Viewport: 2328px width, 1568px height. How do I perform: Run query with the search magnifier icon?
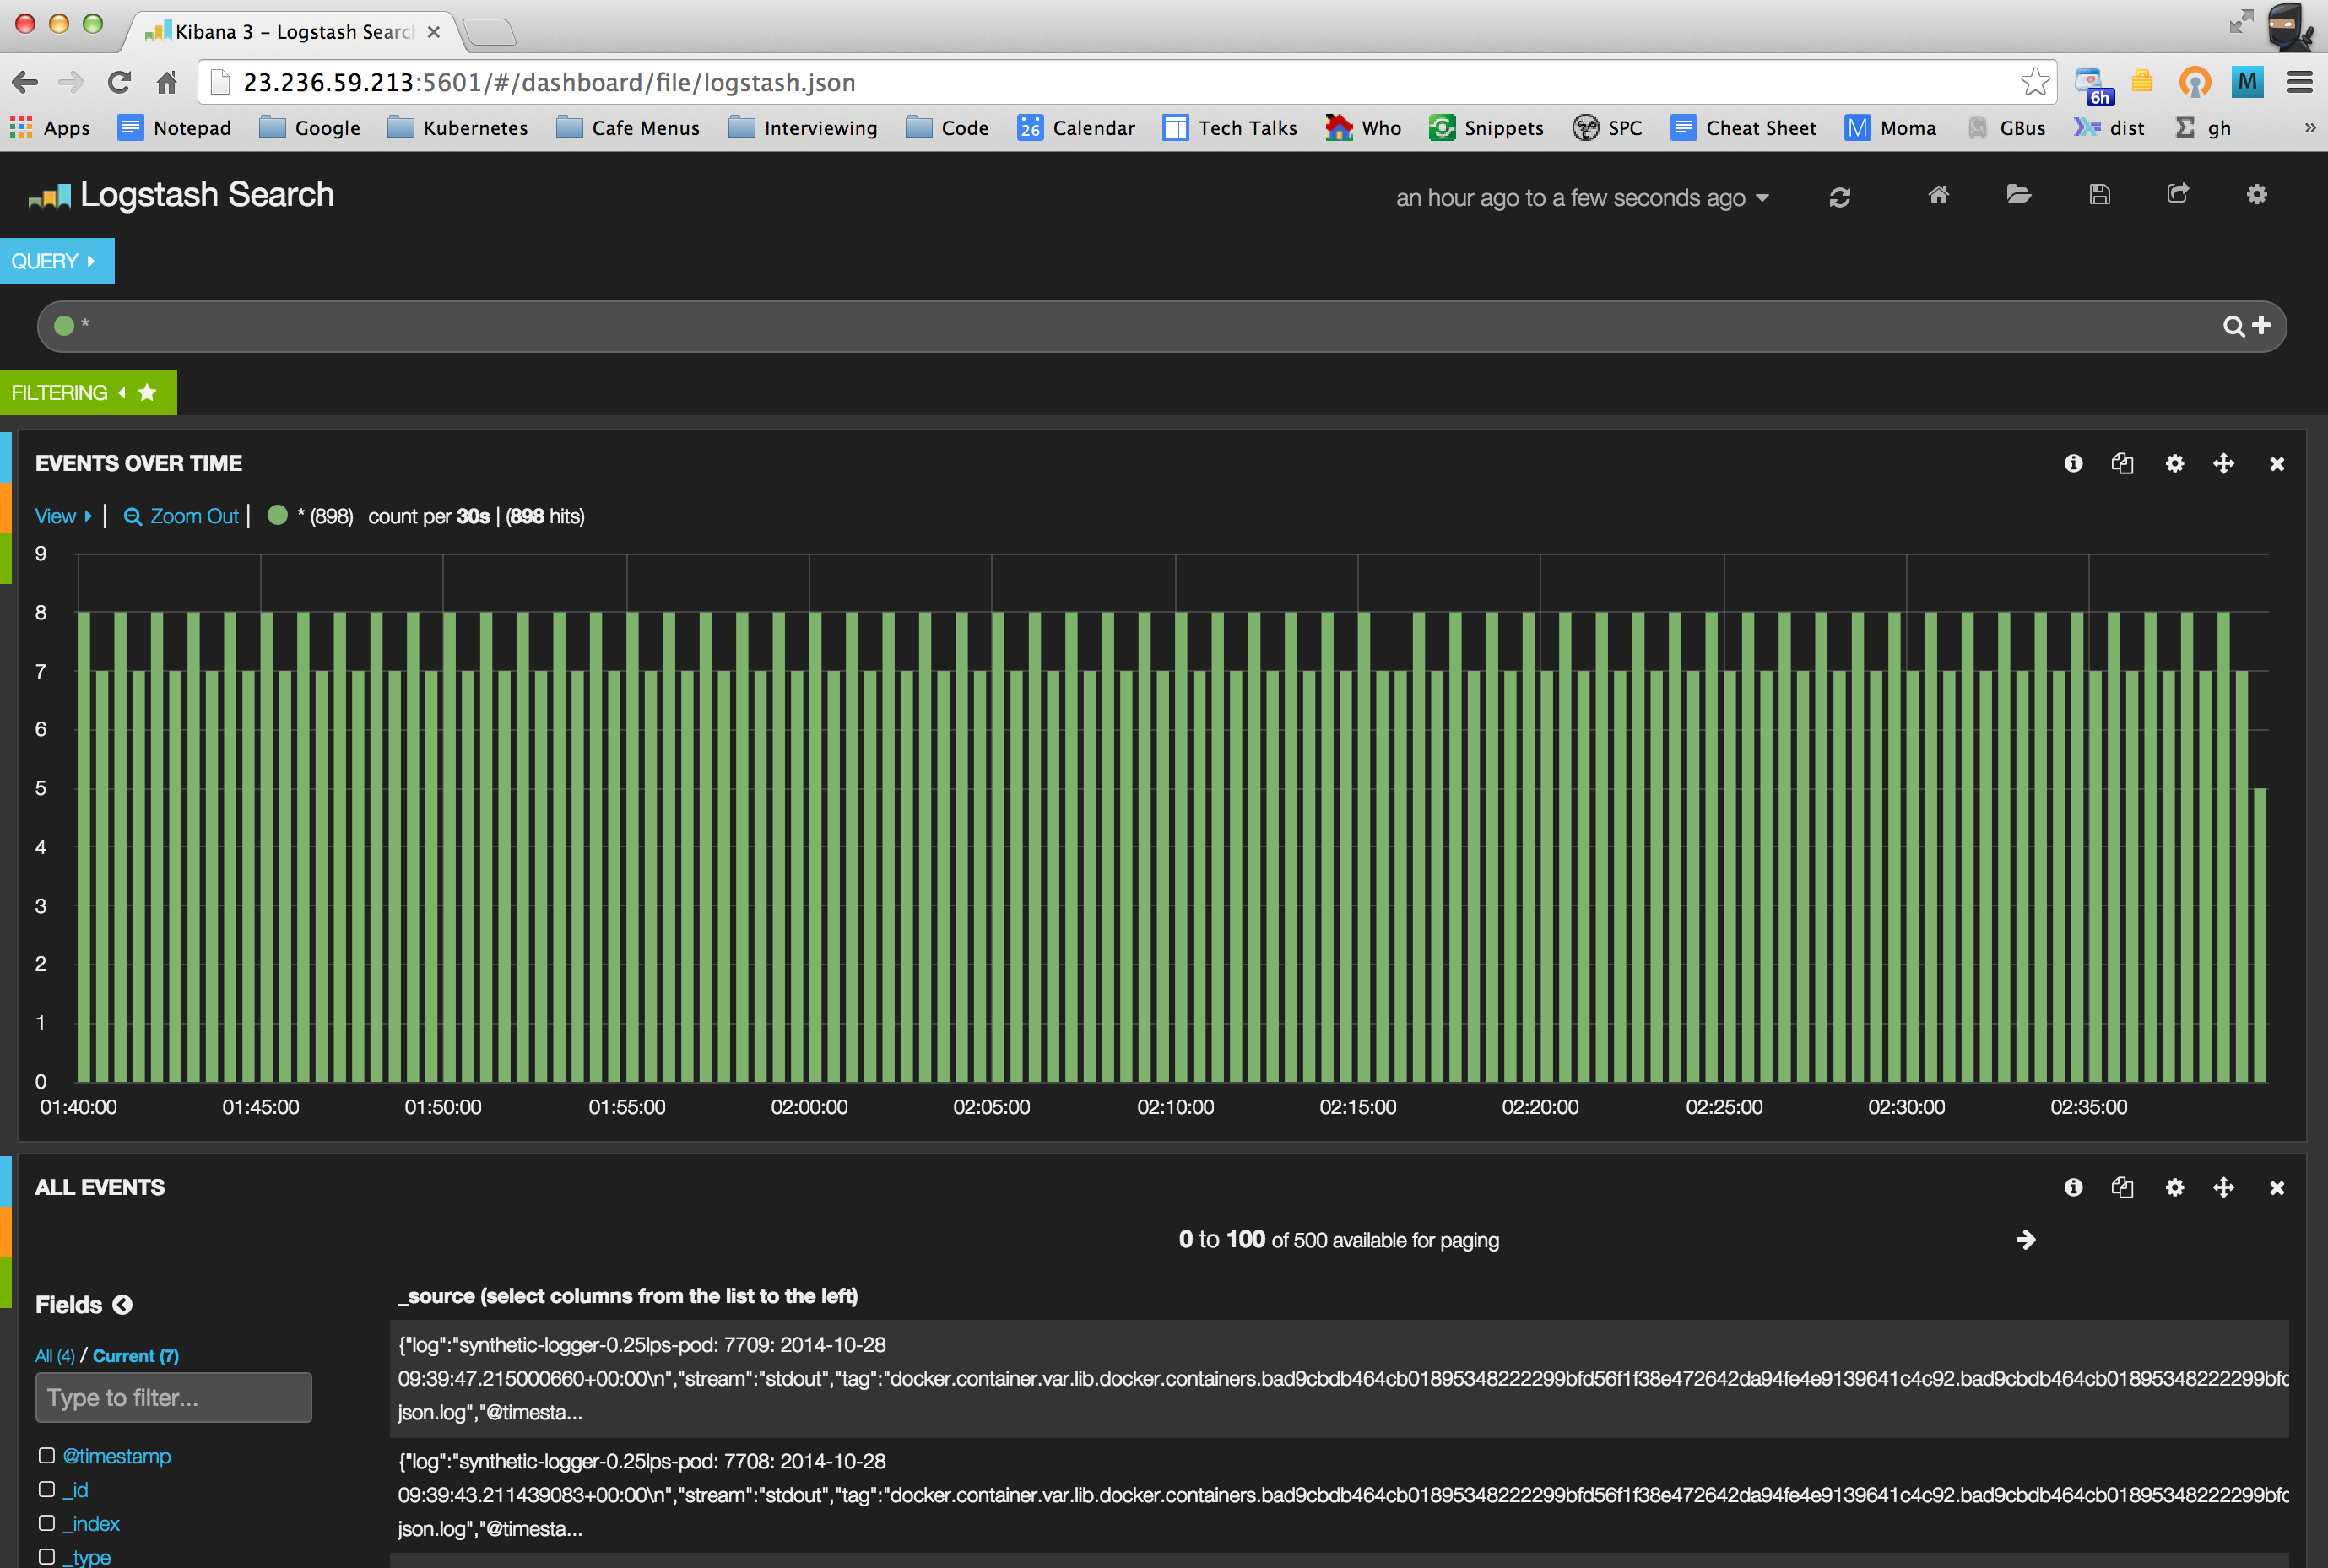click(2232, 326)
